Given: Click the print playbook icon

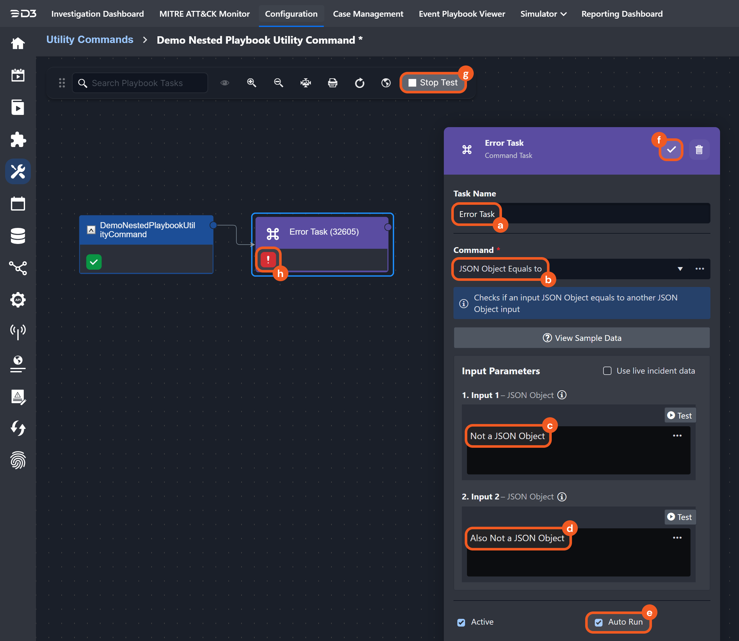Looking at the screenshot, I should pos(332,83).
